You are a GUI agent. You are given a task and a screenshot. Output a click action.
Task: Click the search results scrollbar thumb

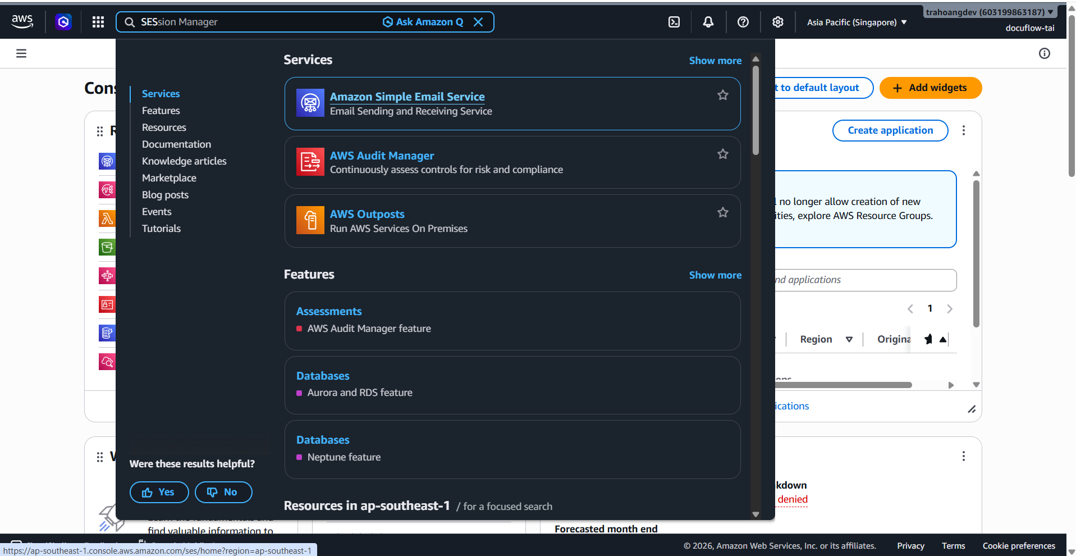coord(756,110)
